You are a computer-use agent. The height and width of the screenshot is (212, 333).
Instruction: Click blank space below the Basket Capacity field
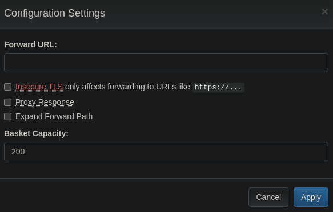(x=166, y=169)
